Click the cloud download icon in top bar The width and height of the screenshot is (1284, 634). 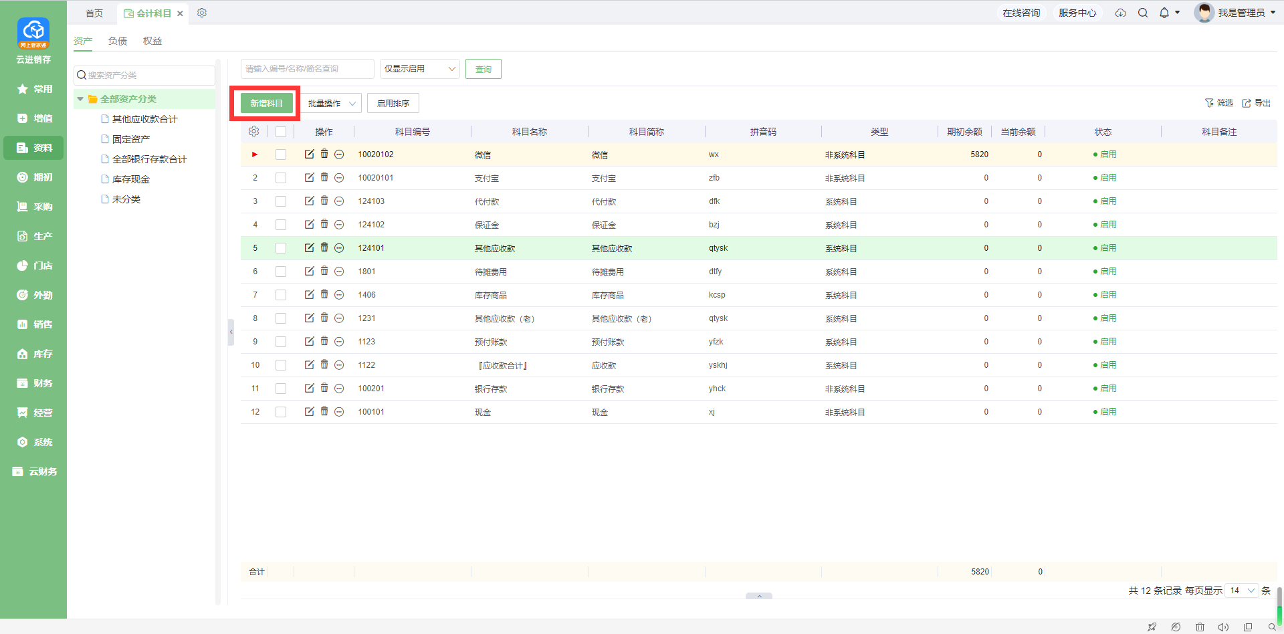pyautogui.click(x=1121, y=13)
